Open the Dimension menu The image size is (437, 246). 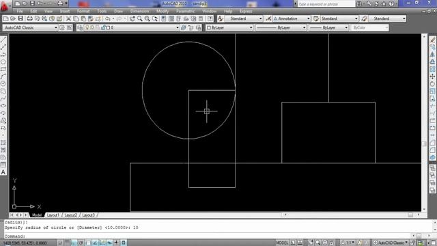click(139, 11)
